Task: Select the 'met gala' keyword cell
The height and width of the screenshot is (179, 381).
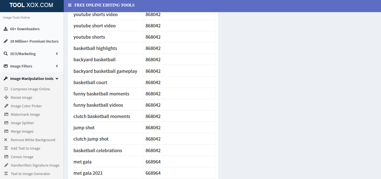Action: pos(107,162)
